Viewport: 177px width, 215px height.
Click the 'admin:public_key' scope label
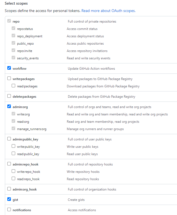coord(25,139)
